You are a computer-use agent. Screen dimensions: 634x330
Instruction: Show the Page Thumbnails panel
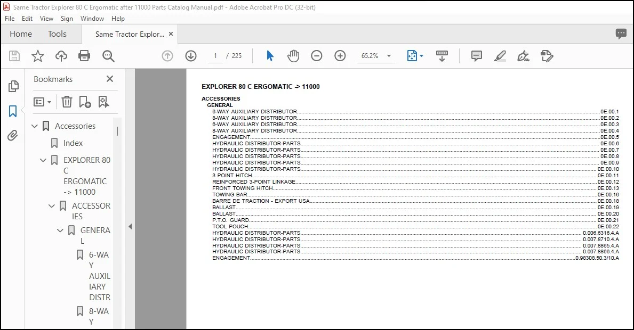[13, 86]
